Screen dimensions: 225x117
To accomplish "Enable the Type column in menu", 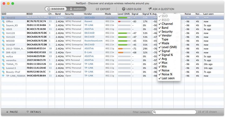I will click(x=169, y=39).
